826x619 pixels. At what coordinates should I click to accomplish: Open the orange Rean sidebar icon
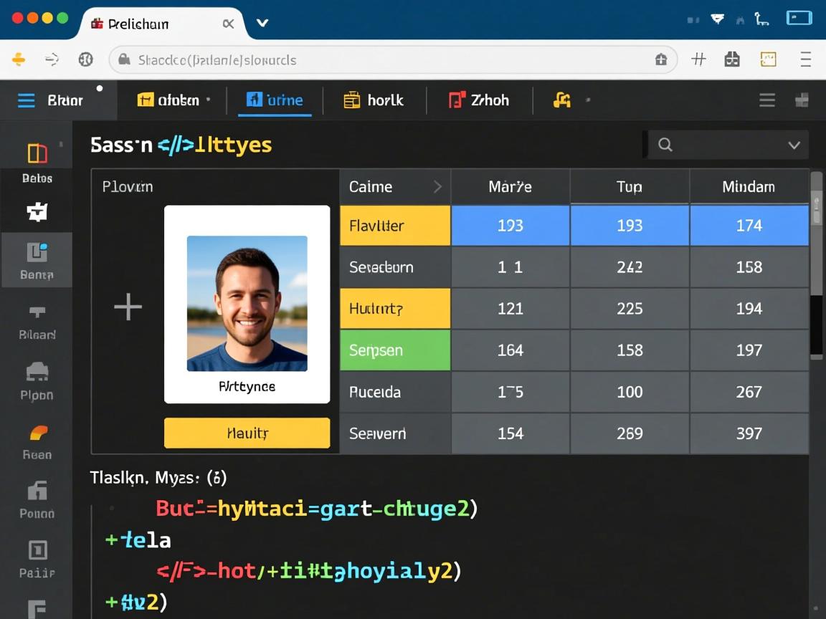[x=38, y=433]
